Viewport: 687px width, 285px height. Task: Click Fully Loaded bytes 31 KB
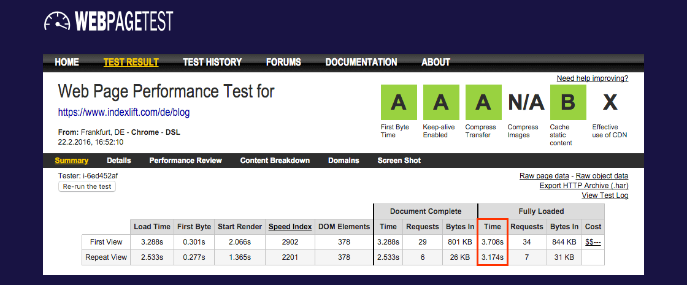[564, 257]
